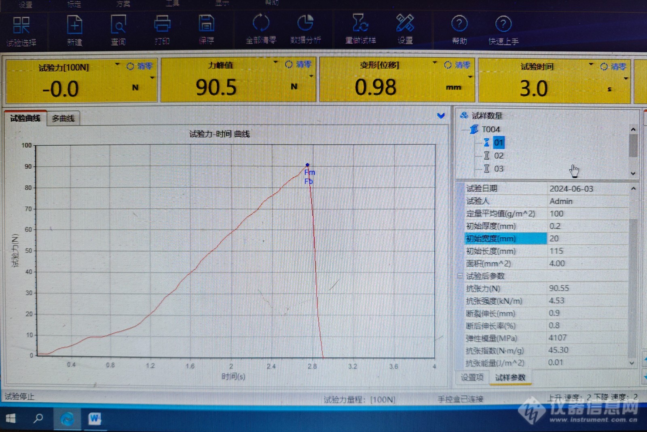The width and height of the screenshot is (647, 432).
Task: Open the 标定 menu
Action: (x=74, y=4)
